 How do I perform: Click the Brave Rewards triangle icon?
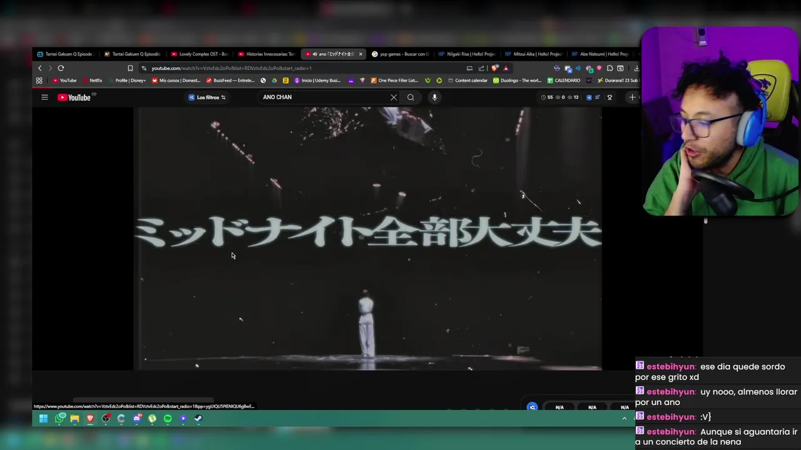point(506,68)
